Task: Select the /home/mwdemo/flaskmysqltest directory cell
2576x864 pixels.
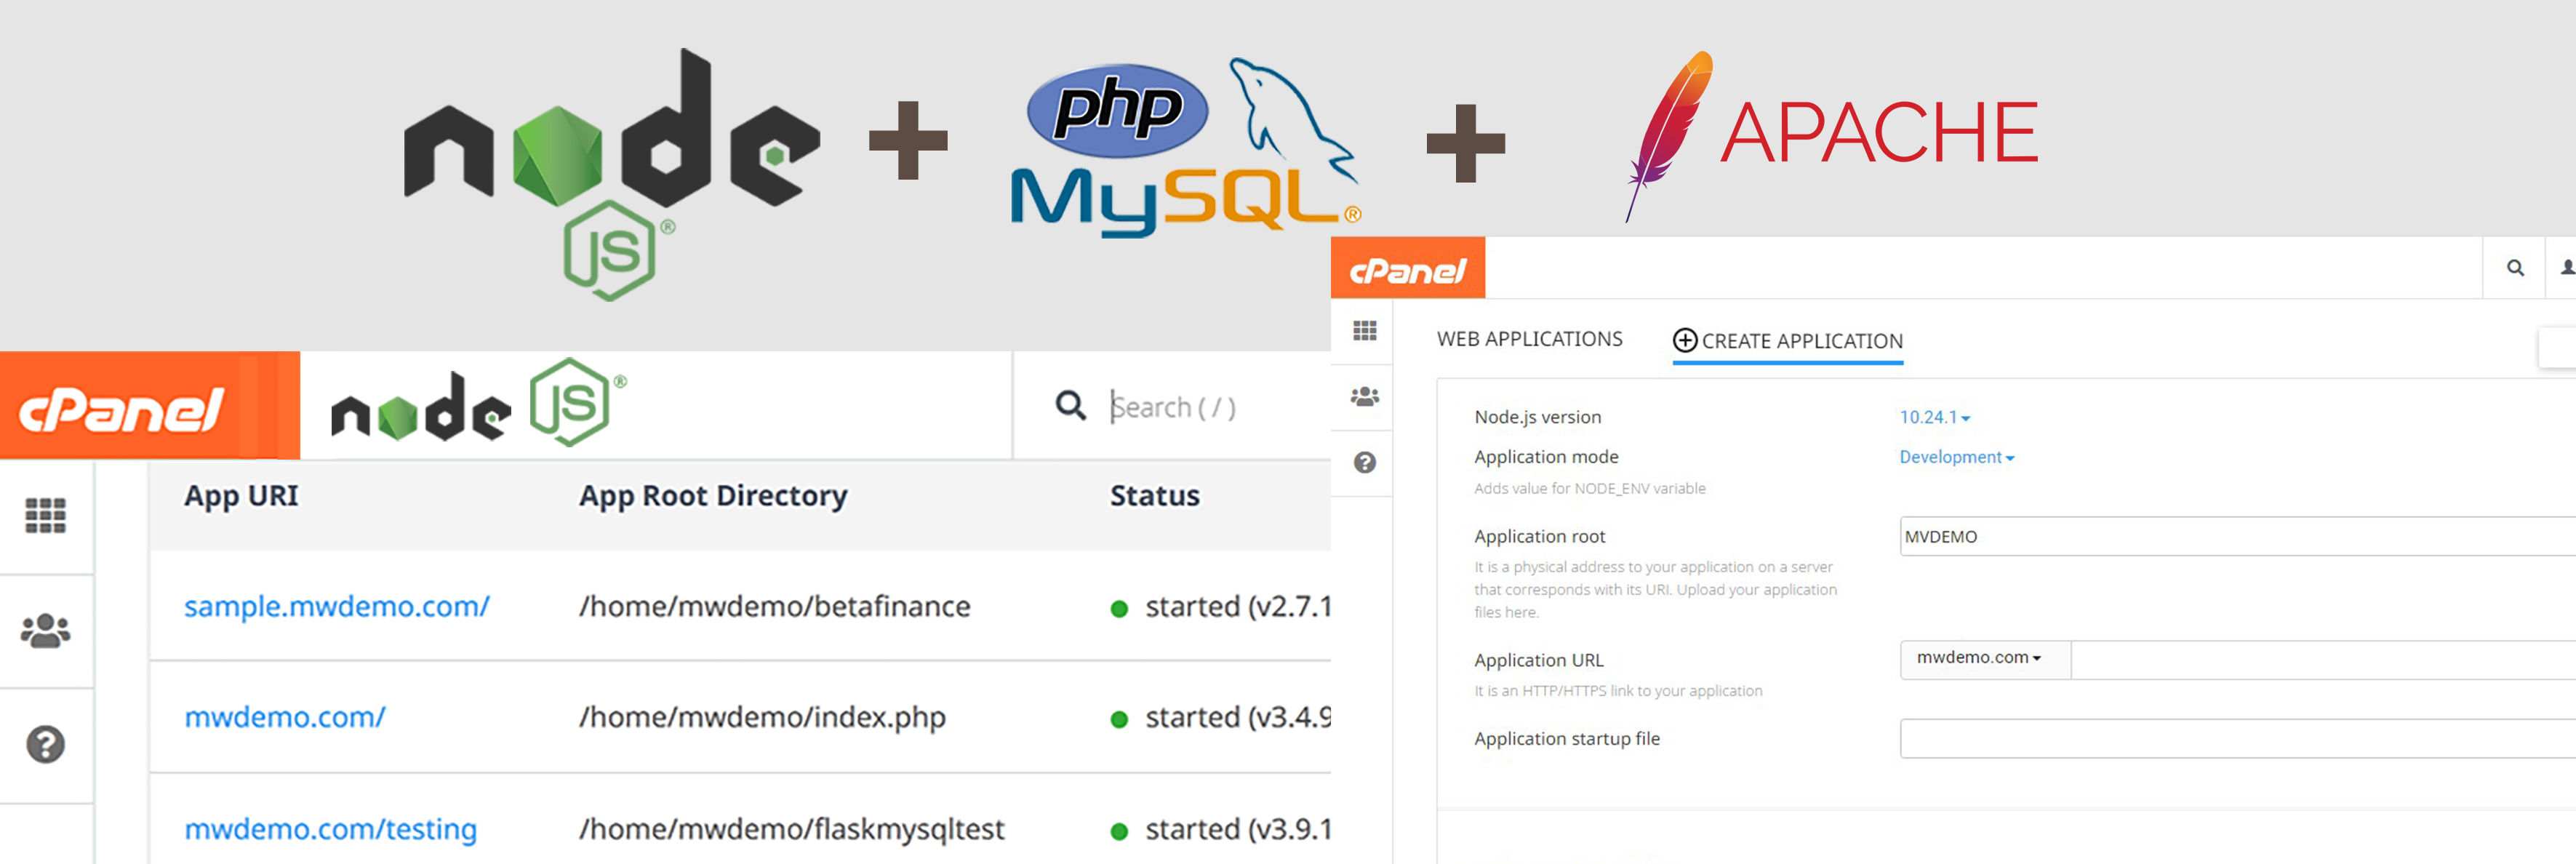Action: click(791, 829)
